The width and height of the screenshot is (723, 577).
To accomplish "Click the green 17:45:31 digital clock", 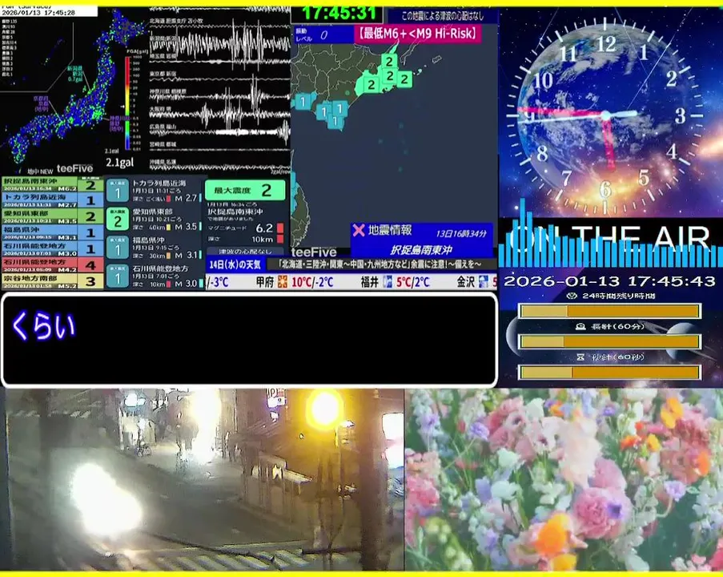I will [x=339, y=14].
